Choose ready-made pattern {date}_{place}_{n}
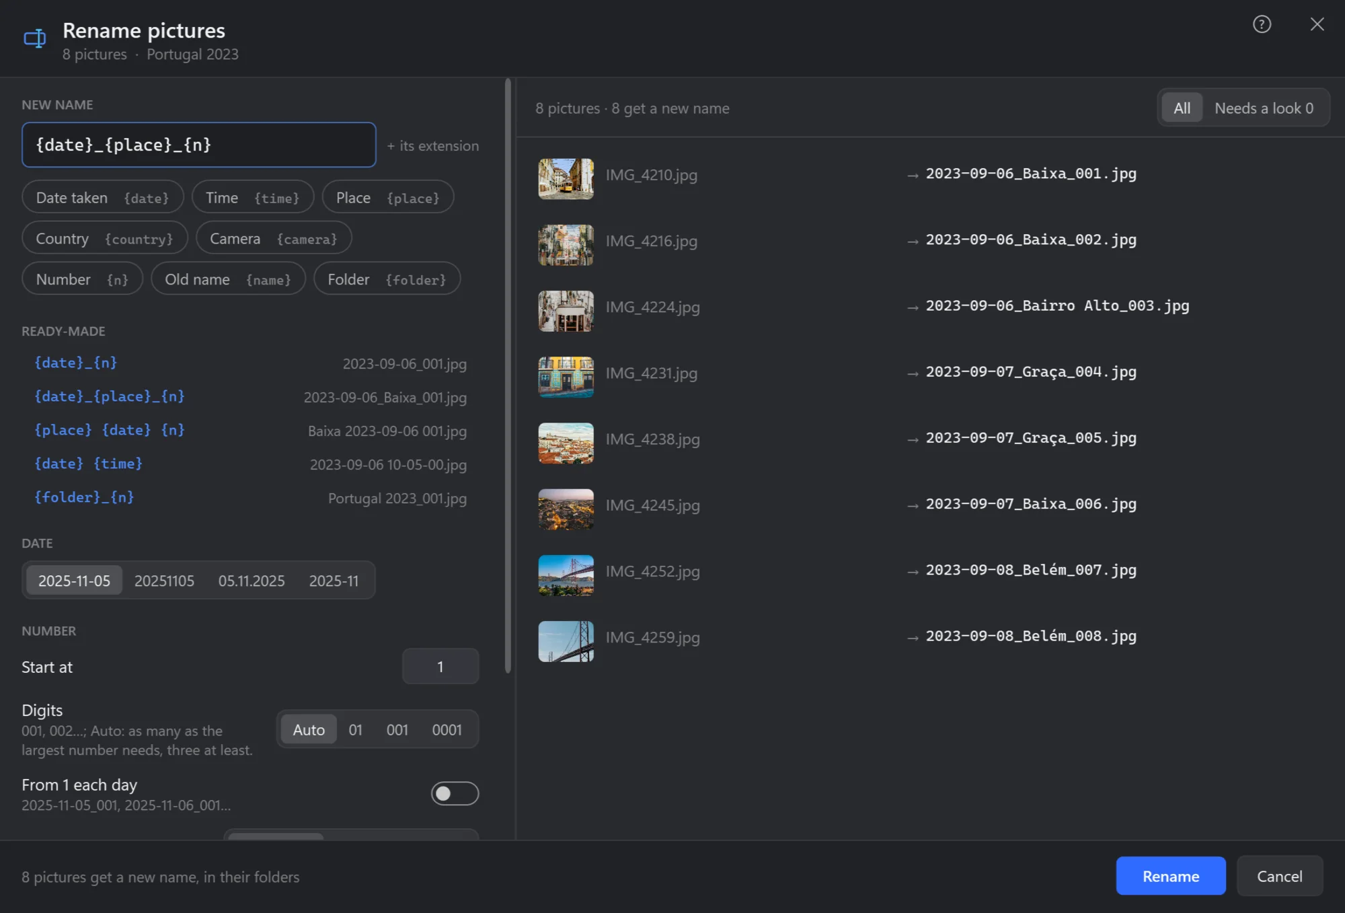1345x913 pixels. [x=250, y=397]
